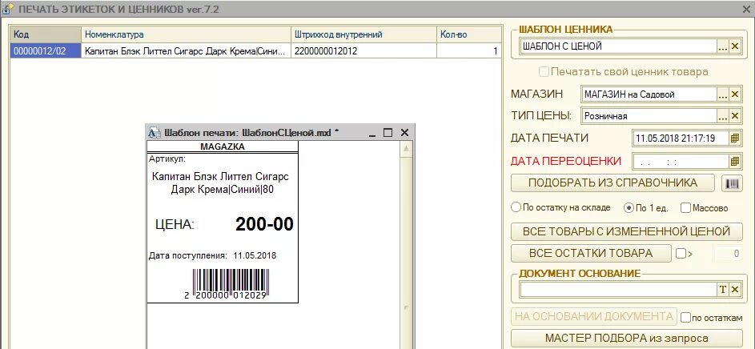The height and width of the screenshot is (349, 755).
Task: Enable the по остаткам checkbox
Action: pos(685,318)
